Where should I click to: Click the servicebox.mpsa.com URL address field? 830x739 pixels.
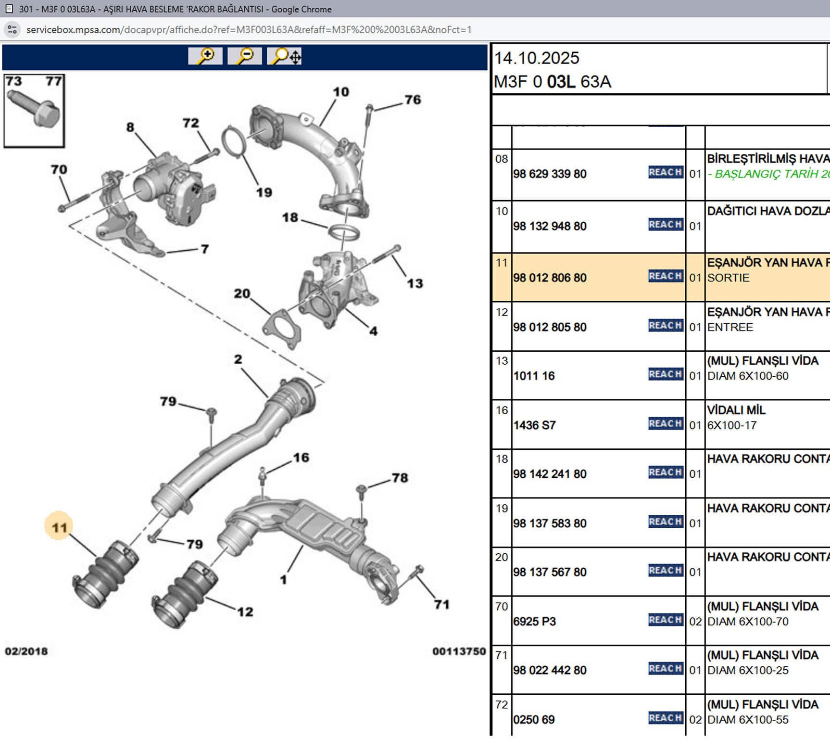tap(249, 30)
